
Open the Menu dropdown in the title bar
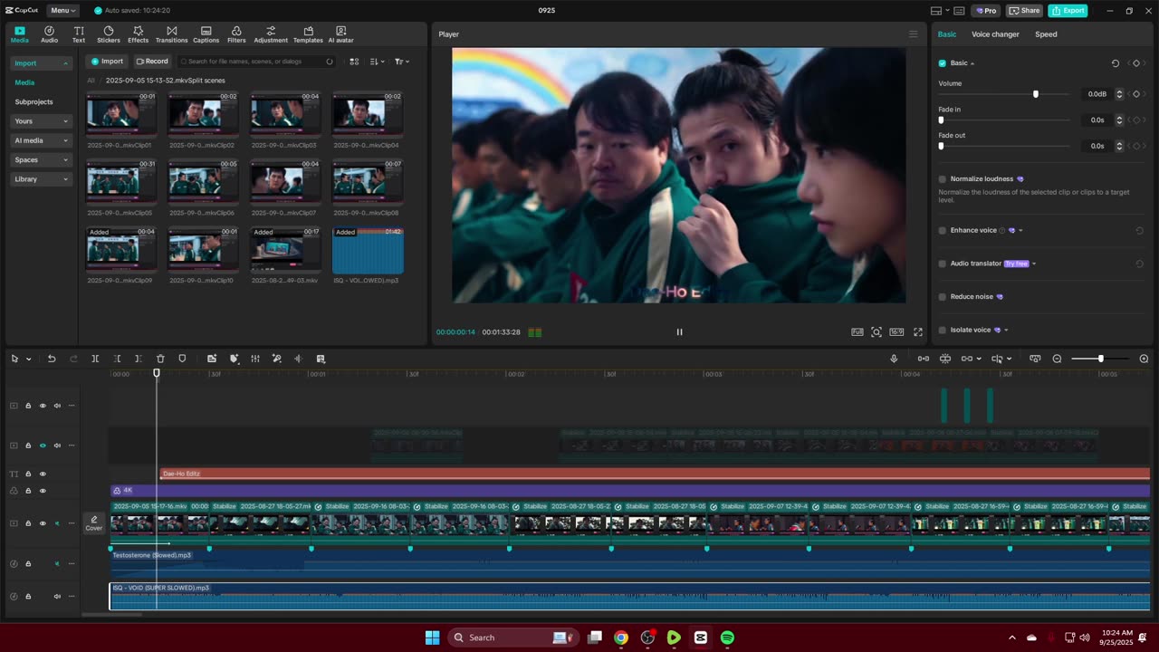[62, 10]
